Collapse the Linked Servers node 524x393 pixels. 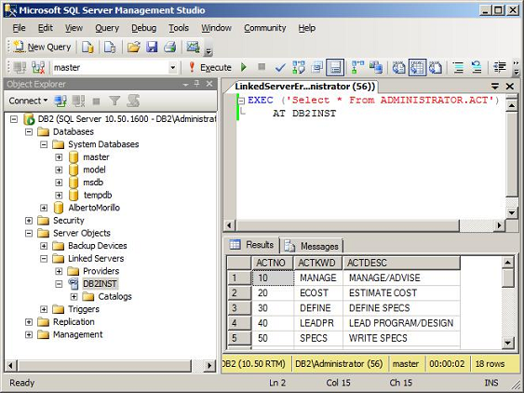point(44,259)
